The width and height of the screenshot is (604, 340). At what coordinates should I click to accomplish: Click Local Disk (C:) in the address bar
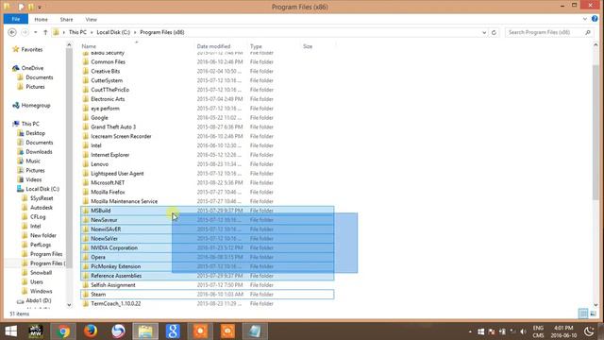click(x=113, y=32)
